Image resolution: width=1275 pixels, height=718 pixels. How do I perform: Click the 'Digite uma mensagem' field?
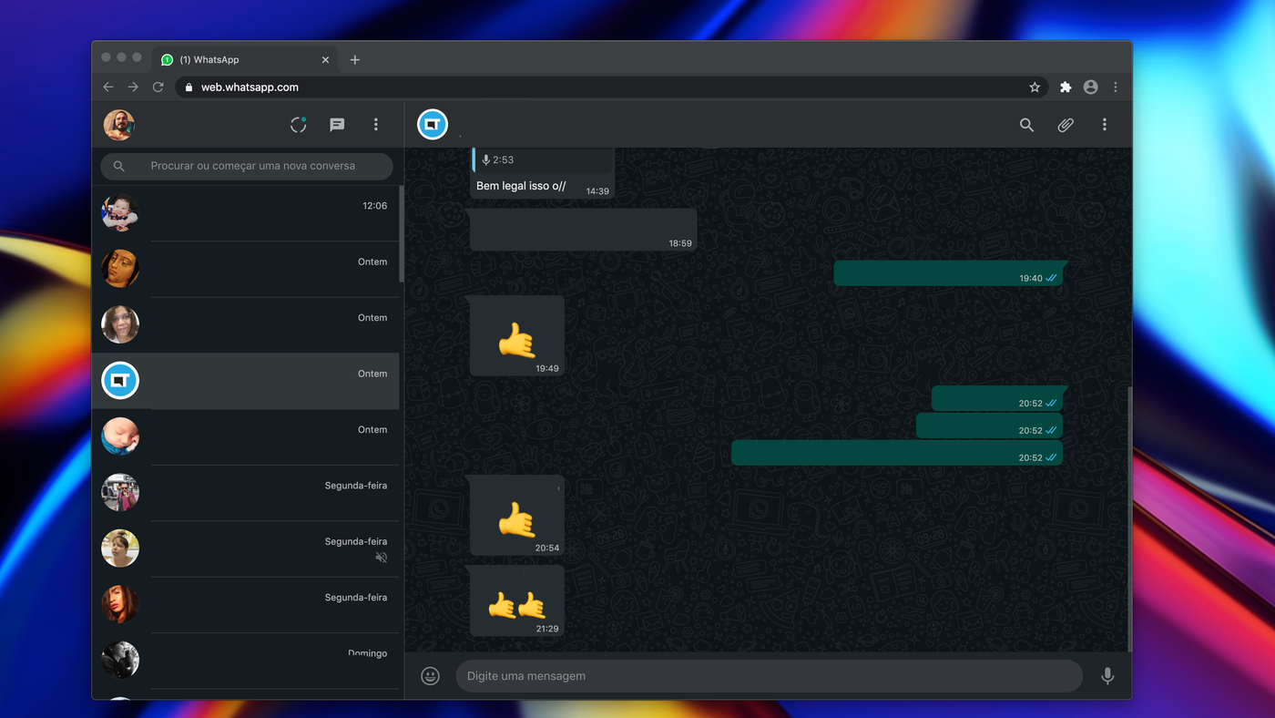pos(770,676)
